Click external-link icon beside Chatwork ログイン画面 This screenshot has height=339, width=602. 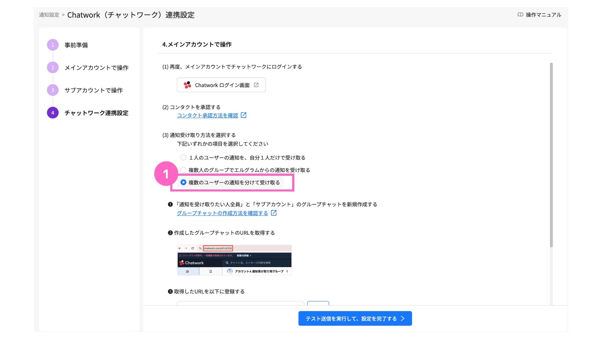256,85
